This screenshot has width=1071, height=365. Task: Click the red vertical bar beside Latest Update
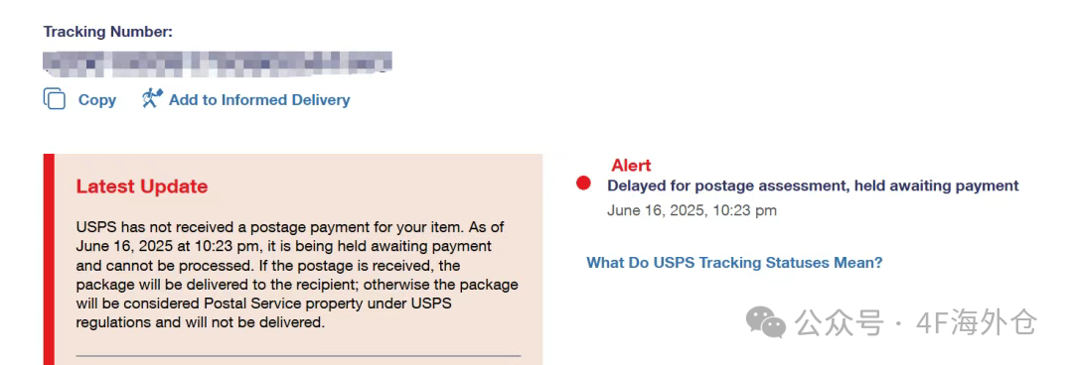tap(49, 259)
